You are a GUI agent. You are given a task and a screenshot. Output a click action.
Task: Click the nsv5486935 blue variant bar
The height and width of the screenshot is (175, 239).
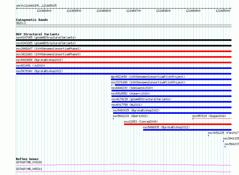pos(187,130)
